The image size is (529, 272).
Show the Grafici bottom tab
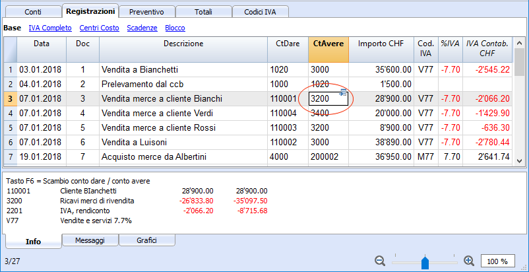tap(146, 241)
